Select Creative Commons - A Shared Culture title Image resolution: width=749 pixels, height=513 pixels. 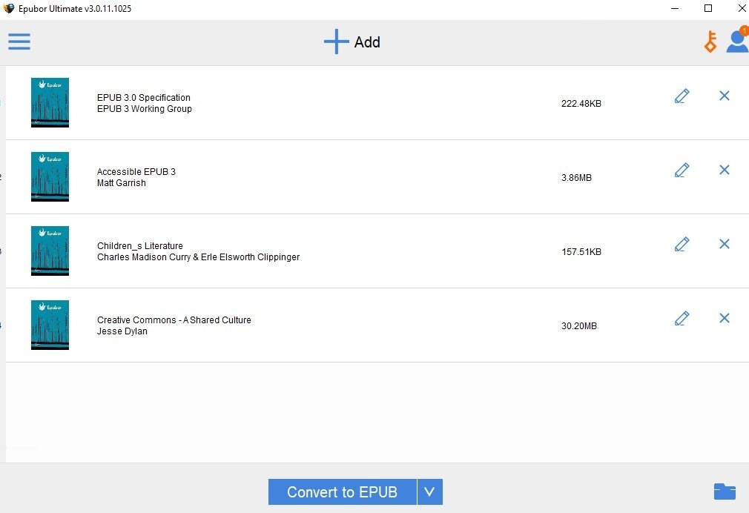click(174, 320)
